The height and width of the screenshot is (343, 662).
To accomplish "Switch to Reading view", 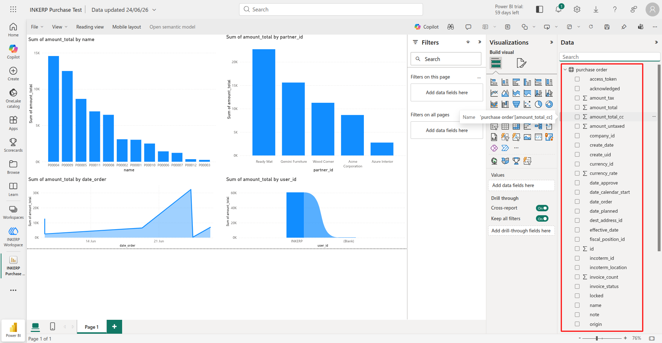I will (90, 27).
